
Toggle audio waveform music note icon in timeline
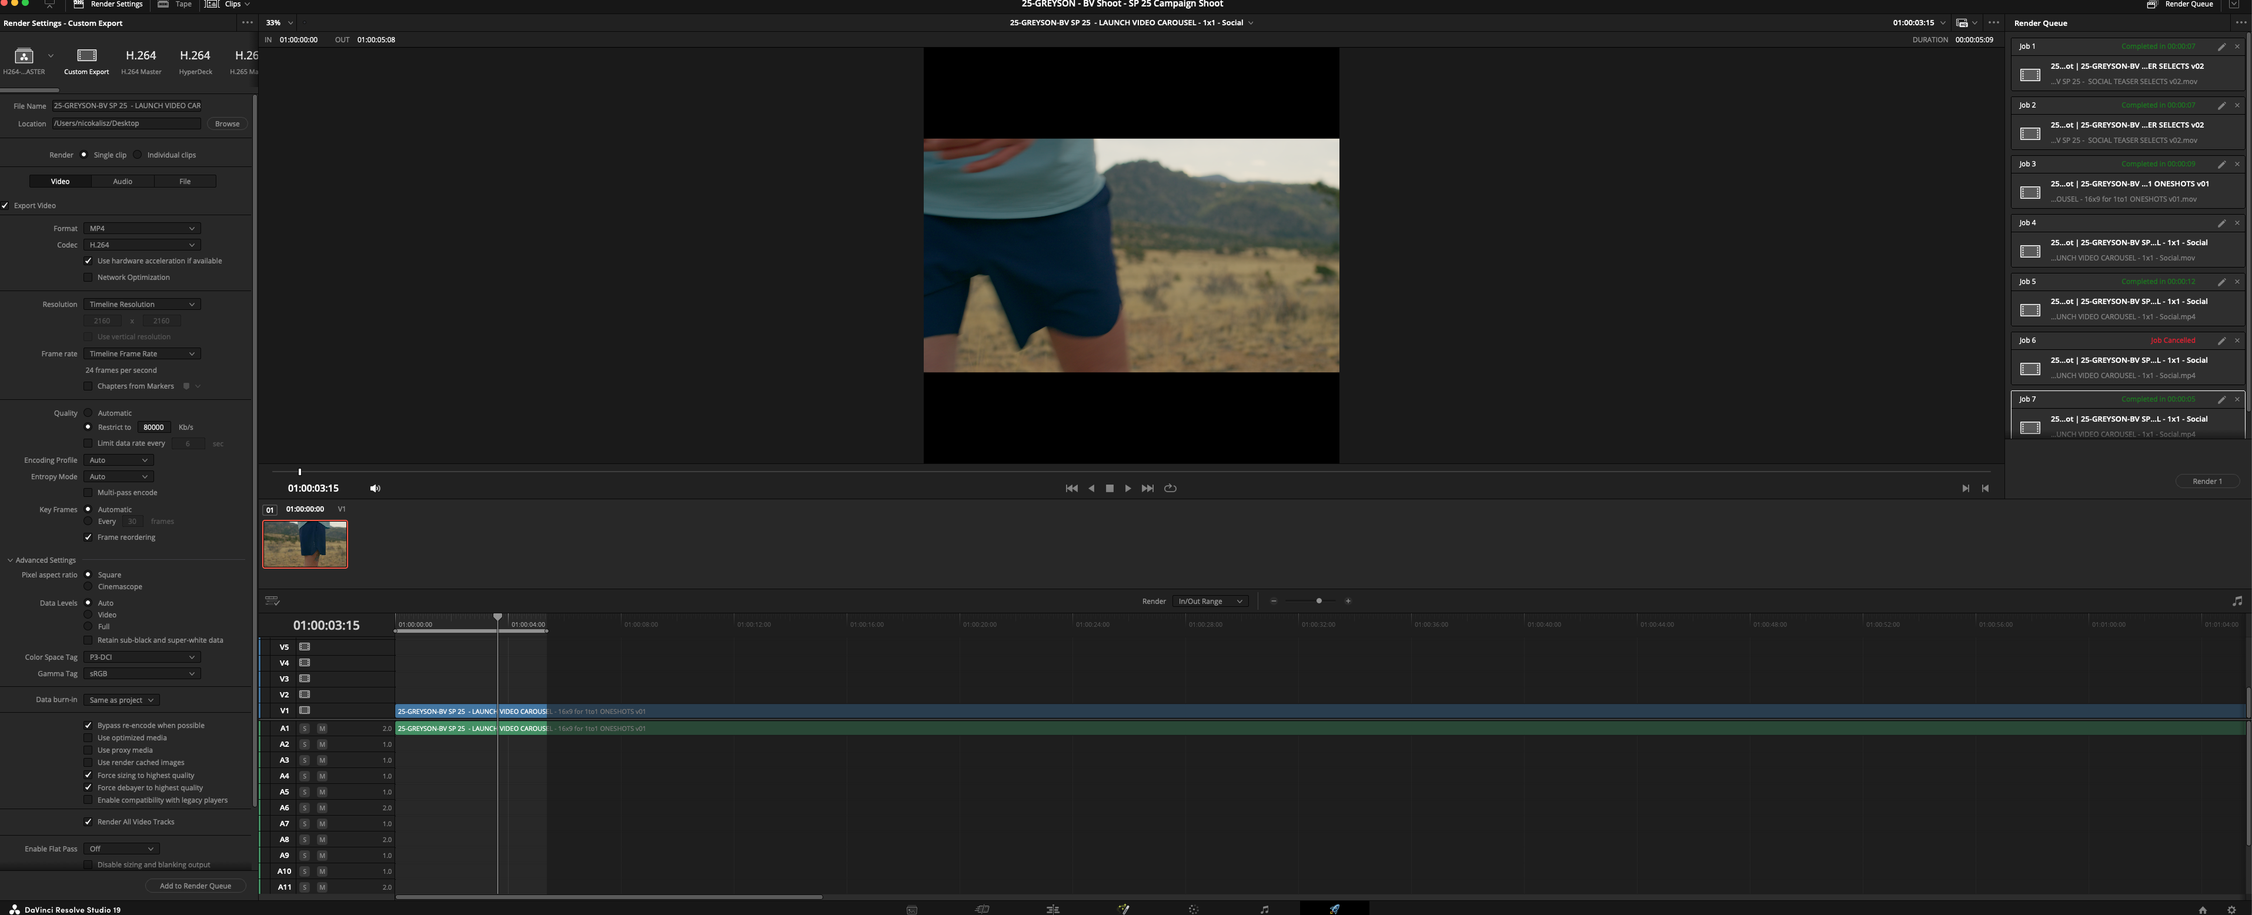click(x=2237, y=601)
